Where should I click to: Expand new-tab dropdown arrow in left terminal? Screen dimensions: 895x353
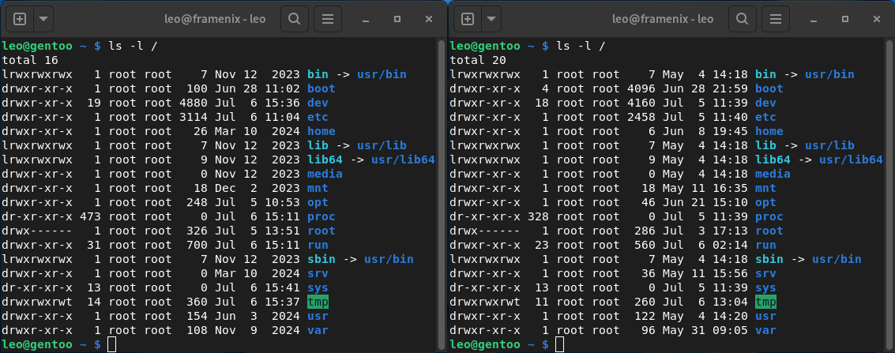coord(43,19)
